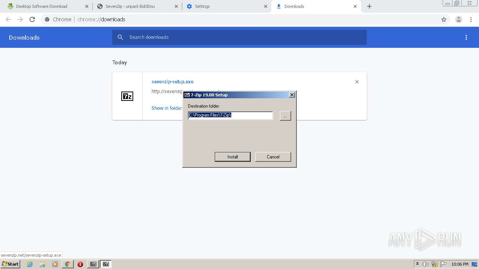Click the chrome://downloads address bar
Image resolution: width=479 pixels, height=269 pixels.
pyautogui.click(x=239, y=19)
